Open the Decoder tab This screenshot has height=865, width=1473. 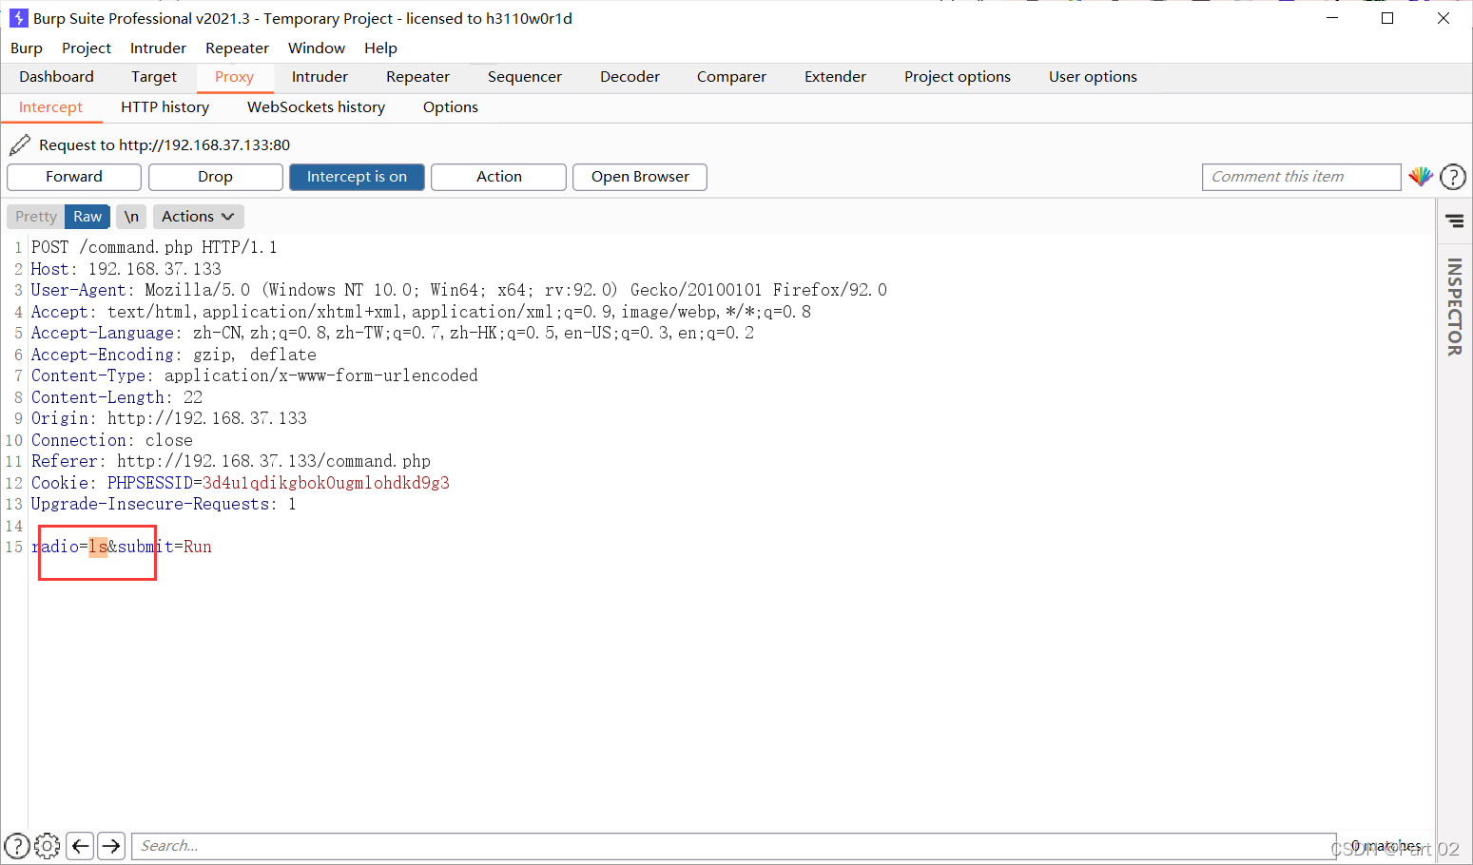(x=630, y=77)
